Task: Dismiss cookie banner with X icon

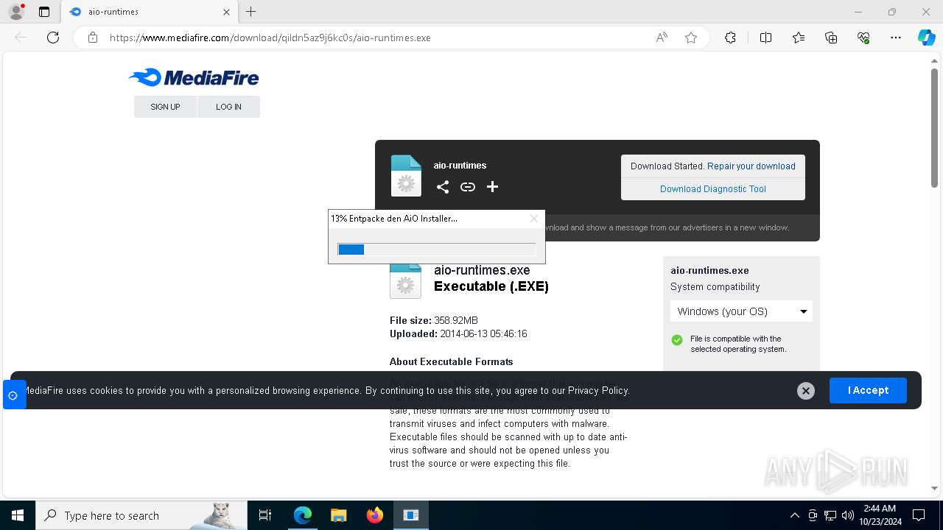Action: pos(806,391)
